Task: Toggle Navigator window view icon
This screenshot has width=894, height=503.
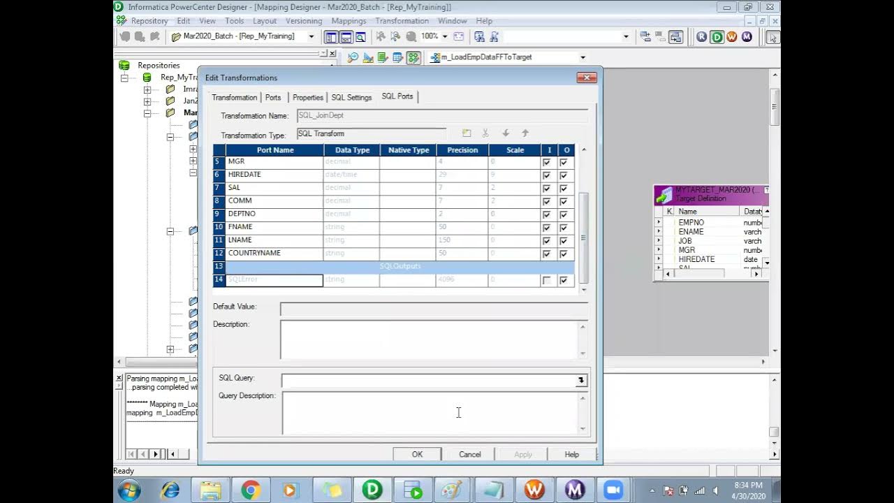Action: coord(331,37)
